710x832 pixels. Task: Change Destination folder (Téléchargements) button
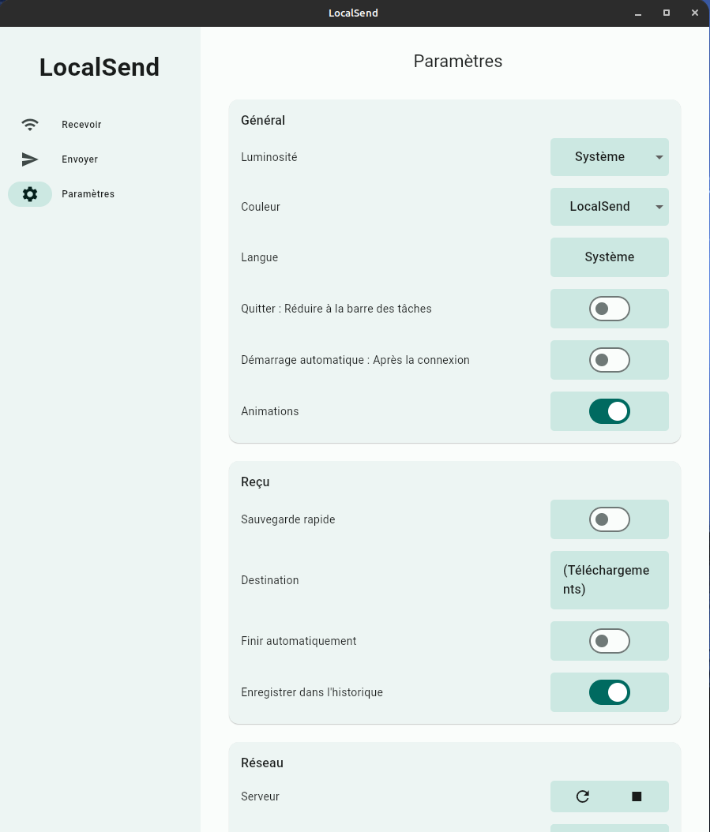coord(609,580)
